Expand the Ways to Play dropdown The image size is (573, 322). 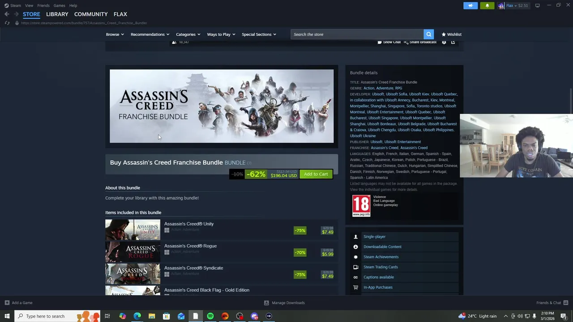[x=221, y=34]
